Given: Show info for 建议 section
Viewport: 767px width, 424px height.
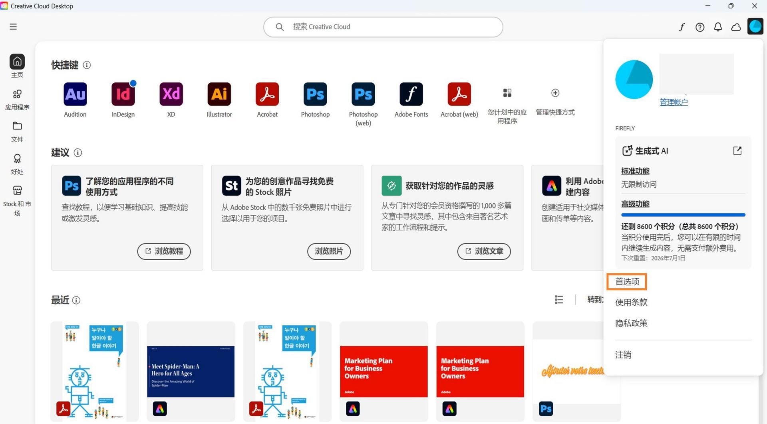Looking at the screenshot, I should click(78, 153).
